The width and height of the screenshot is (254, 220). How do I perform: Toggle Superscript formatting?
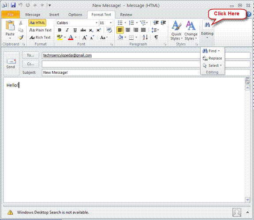[x=98, y=30]
